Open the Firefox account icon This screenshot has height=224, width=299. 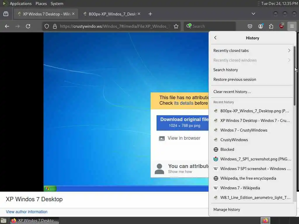tap(260, 26)
